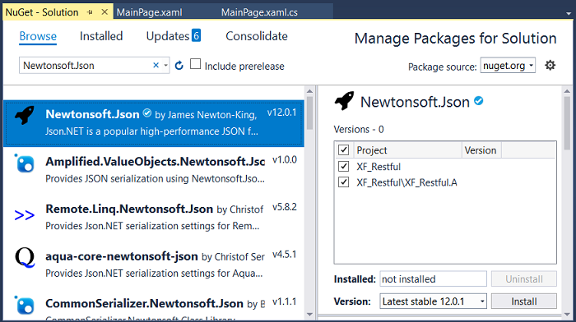Click the refresh search results icon
The width and height of the screenshot is (576, 322).
click(179, 66)
